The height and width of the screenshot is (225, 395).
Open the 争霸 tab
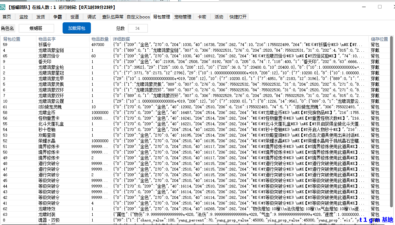pos(58,17)
